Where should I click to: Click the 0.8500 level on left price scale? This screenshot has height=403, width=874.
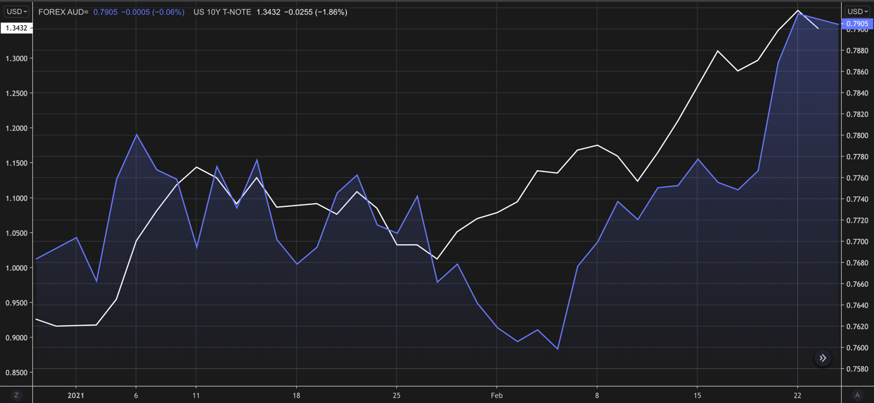pyautogui.click(x=16, y=373)
